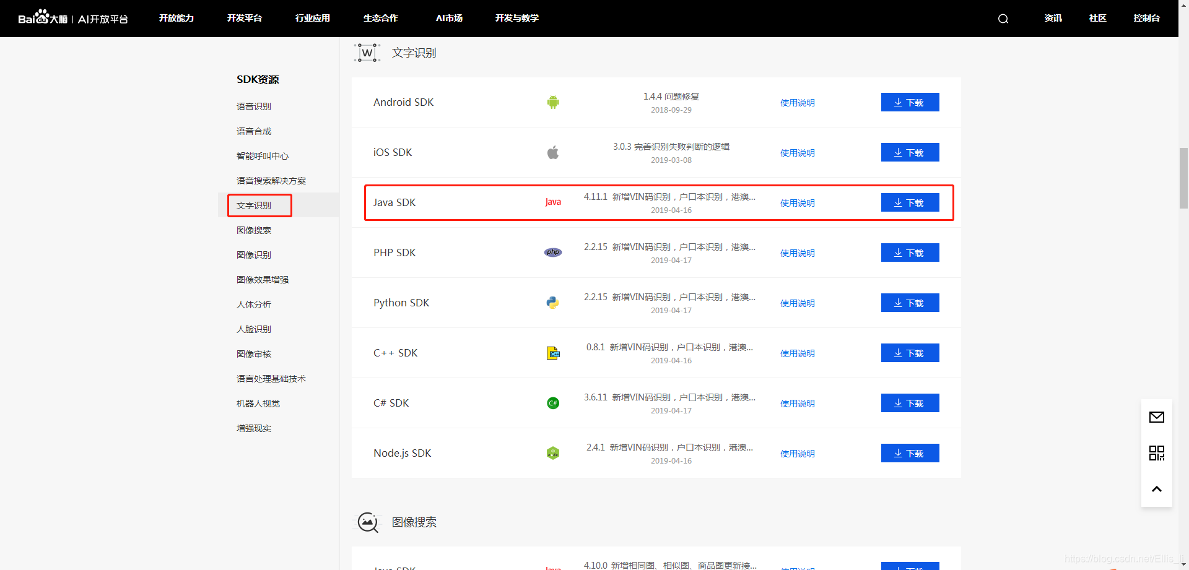Select 文字识别 in the sidebar
The image size is (1189, 570).
(x=254, y=205)
